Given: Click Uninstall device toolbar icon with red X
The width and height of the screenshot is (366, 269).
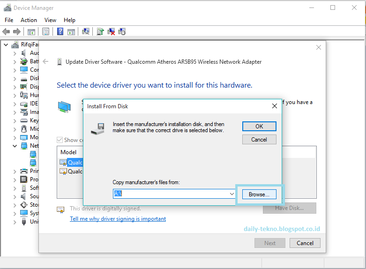Looking at the screenshot, I should click(111, 31).
